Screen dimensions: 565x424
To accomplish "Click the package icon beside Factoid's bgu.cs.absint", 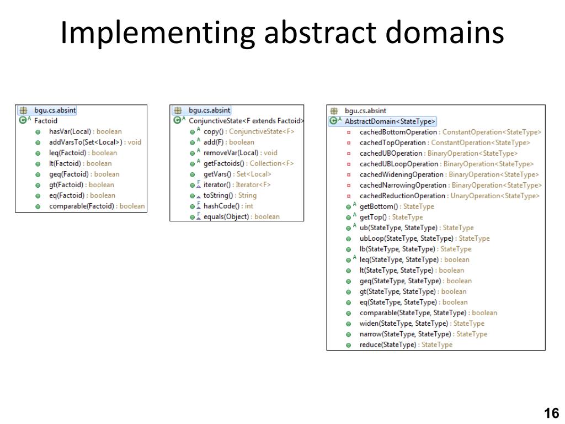I will 23,110.
